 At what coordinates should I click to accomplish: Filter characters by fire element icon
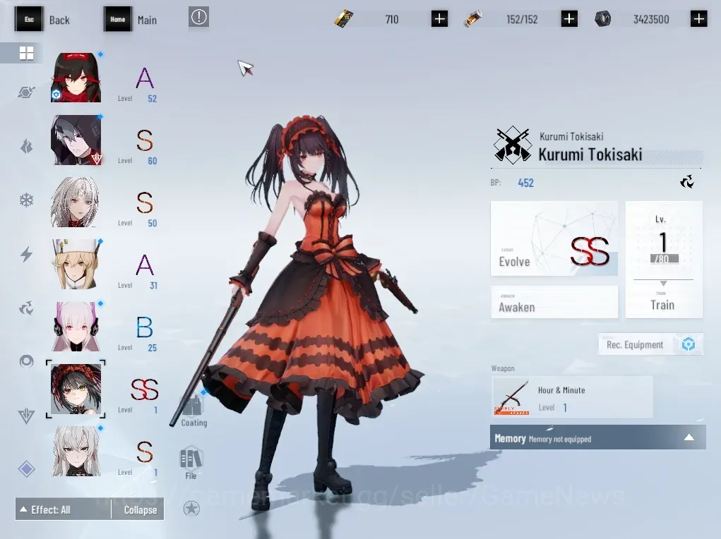(26, 147)
